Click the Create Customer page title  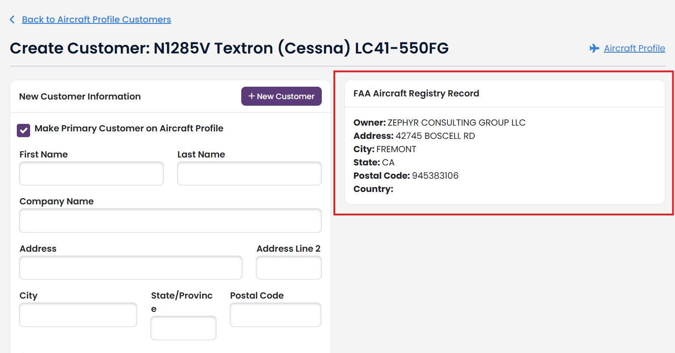point(229,48)
